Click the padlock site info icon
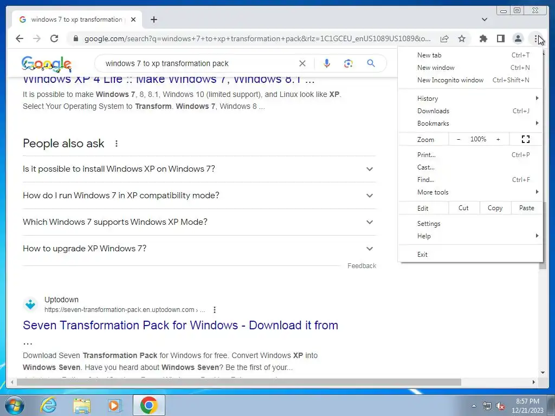 coord(75,38)
